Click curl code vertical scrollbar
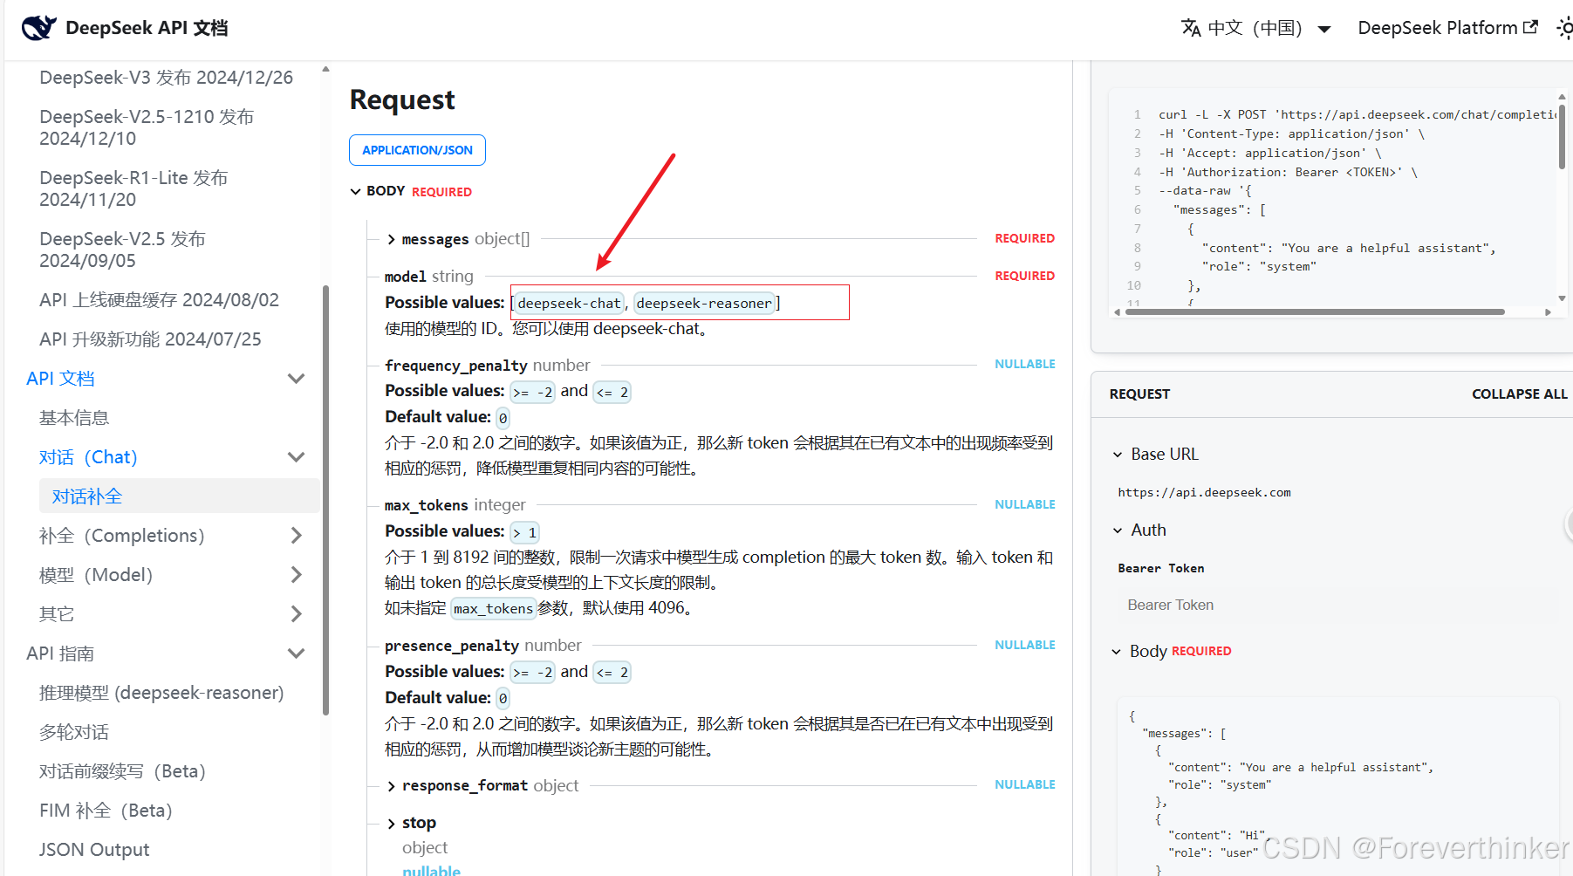 (1562, 135)
